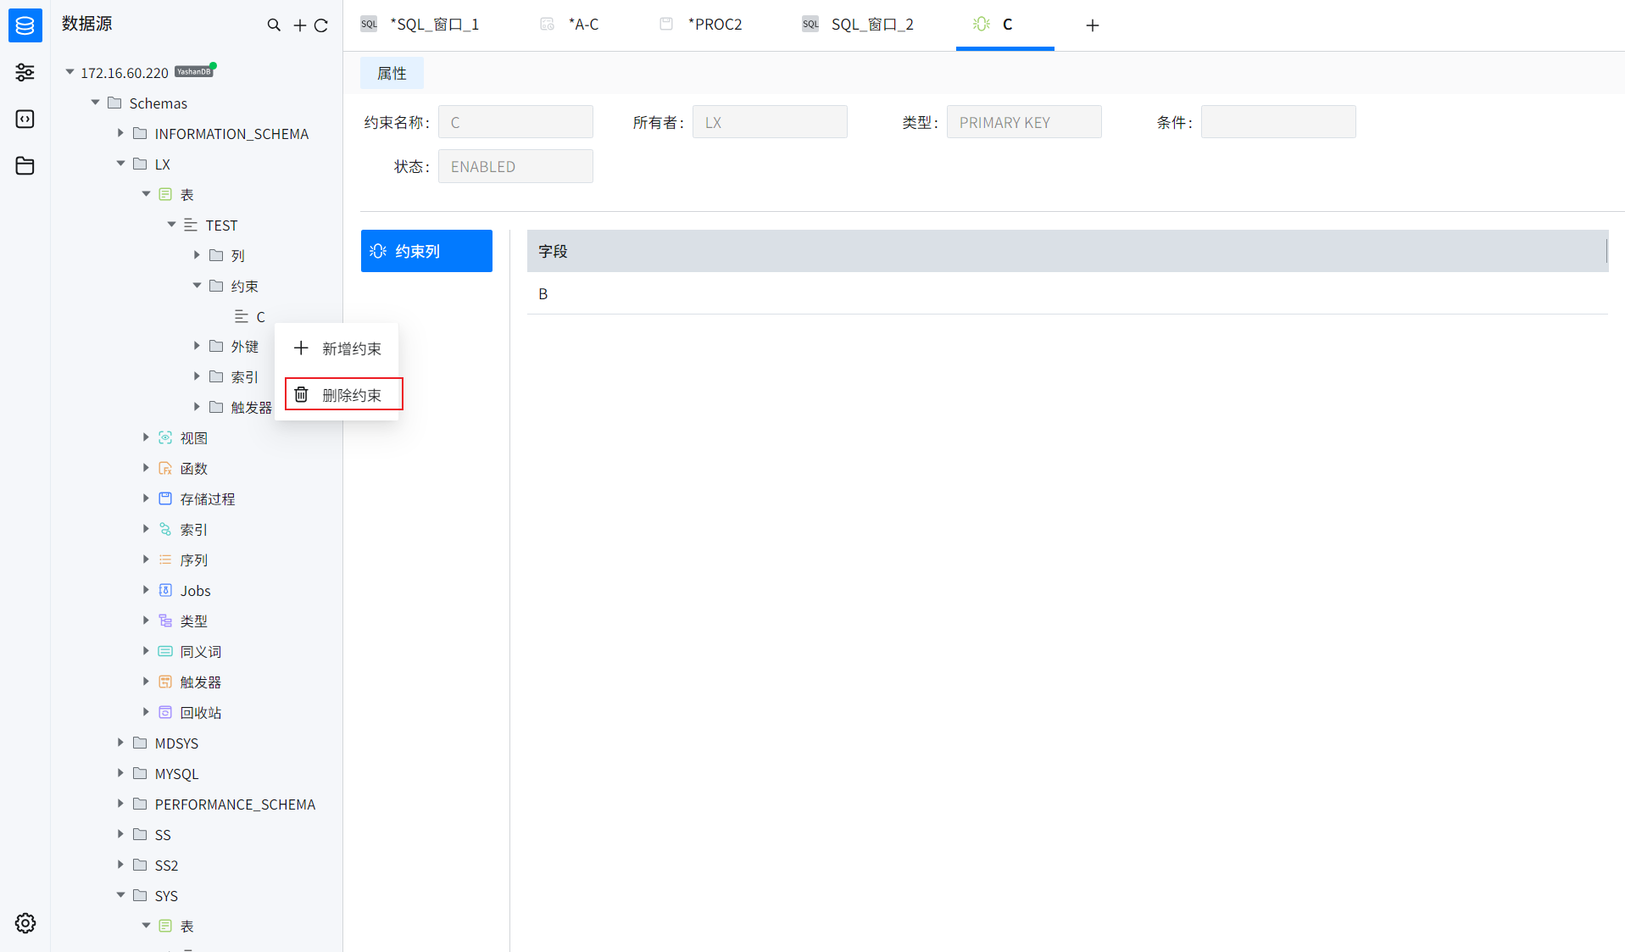This screenshot has height=952, width=1625.
Task: Expand the 存储过程 folder
Action: point(146,498)
